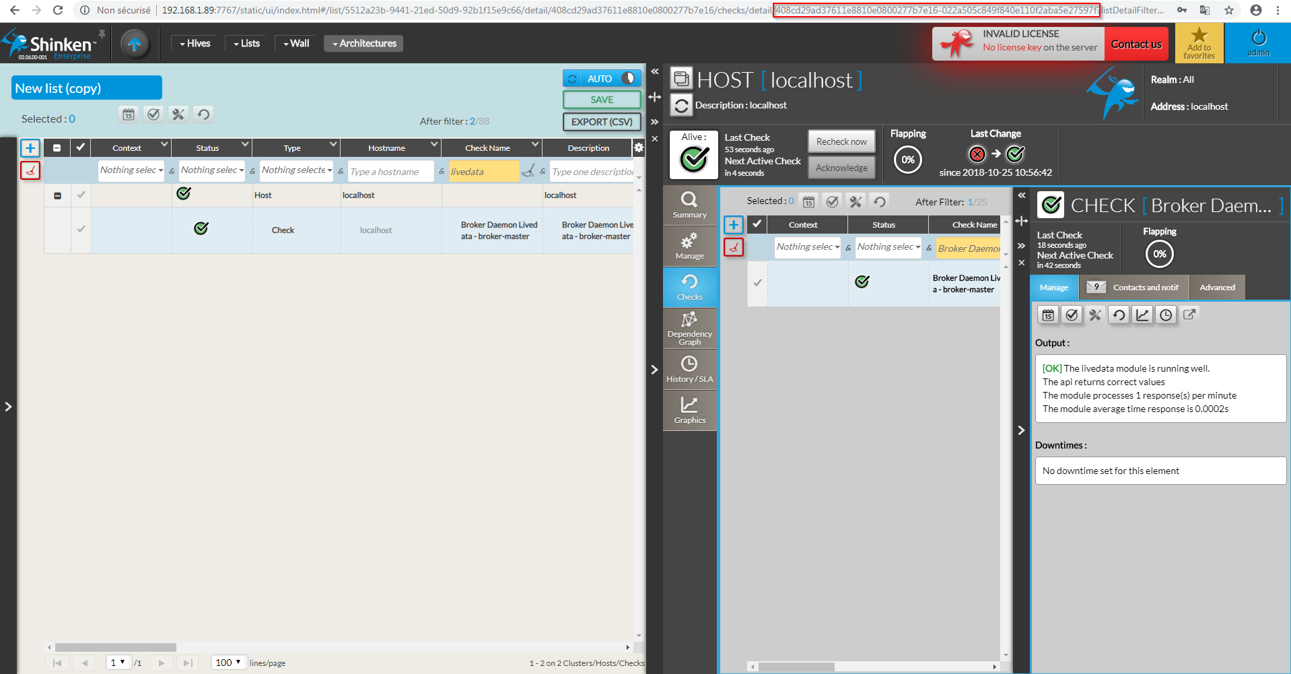
Task: Open the History / SLA panel
Action: coord(689,370)
